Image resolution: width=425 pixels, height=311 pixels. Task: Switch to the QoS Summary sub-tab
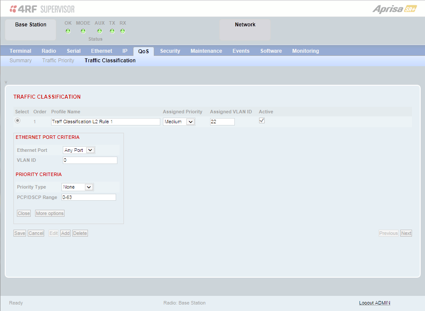21,61
